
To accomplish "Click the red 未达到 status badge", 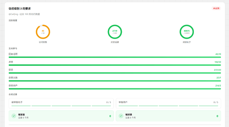I will click(x=216, y=8).
